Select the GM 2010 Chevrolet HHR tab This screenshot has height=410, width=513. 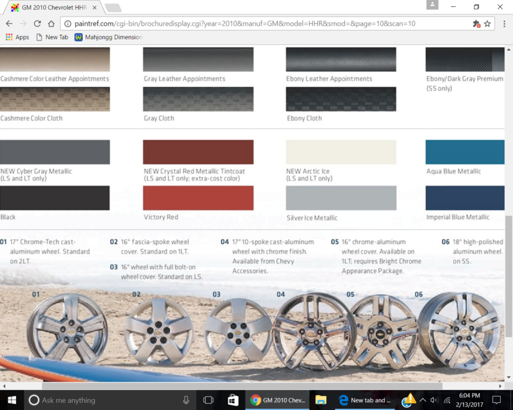(48, 8)
